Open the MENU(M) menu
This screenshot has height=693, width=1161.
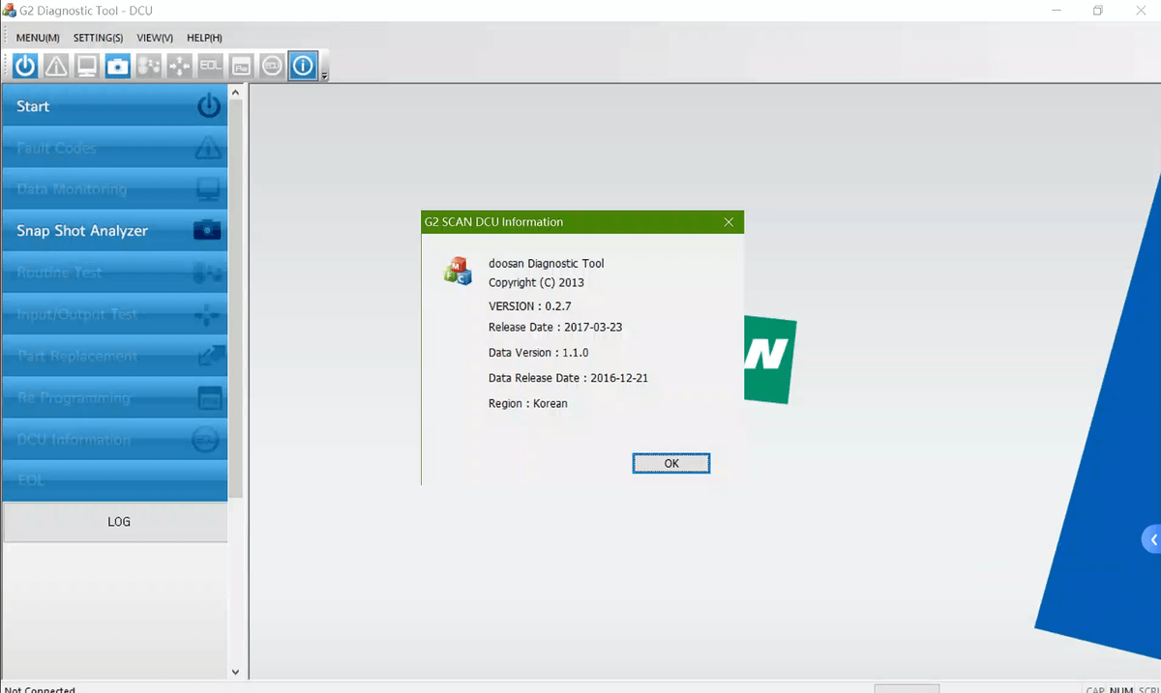[38, 38]
